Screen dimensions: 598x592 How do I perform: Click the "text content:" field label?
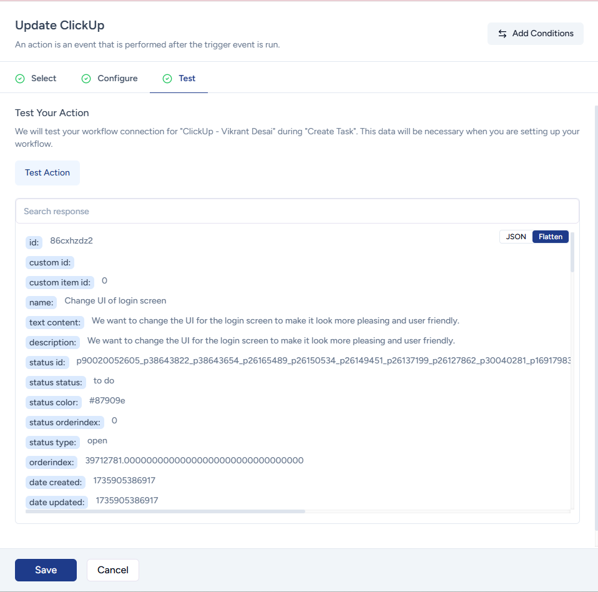tap(55, 322)
